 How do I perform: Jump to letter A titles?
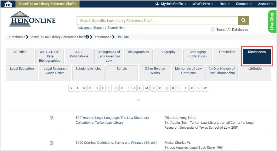click(77, 88)
